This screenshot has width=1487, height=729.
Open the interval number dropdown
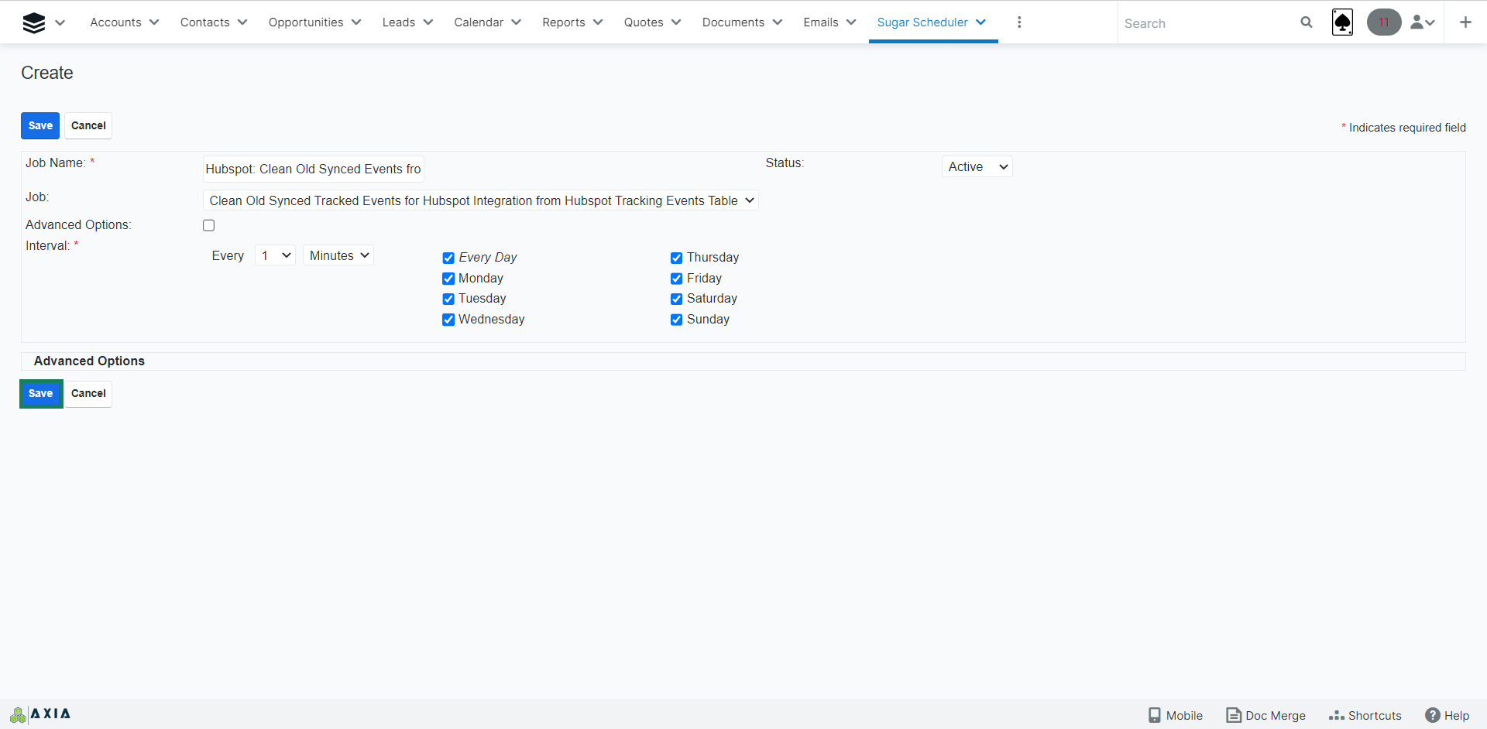pos(275,255)
